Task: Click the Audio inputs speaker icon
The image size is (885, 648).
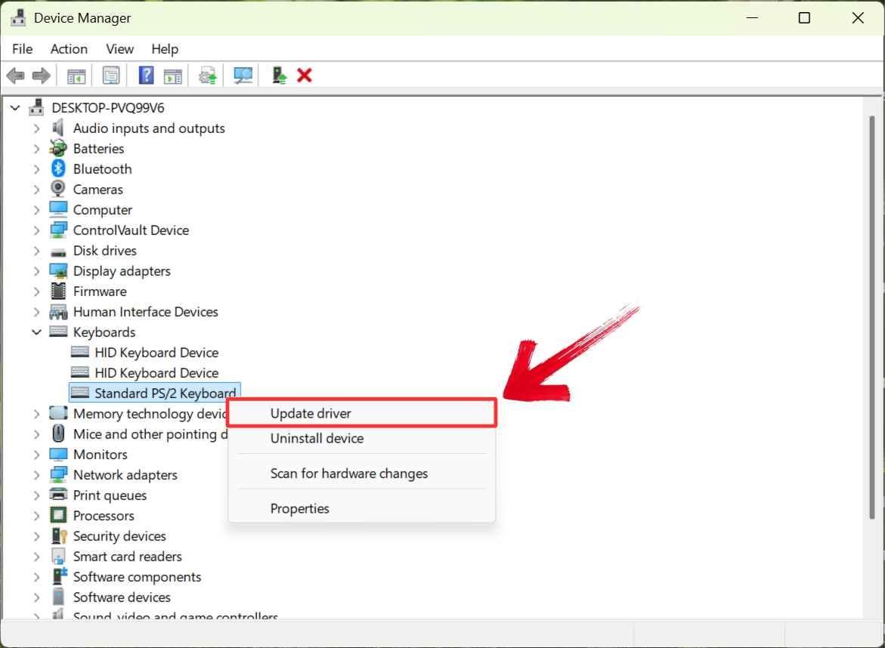Action: (58, 128)
